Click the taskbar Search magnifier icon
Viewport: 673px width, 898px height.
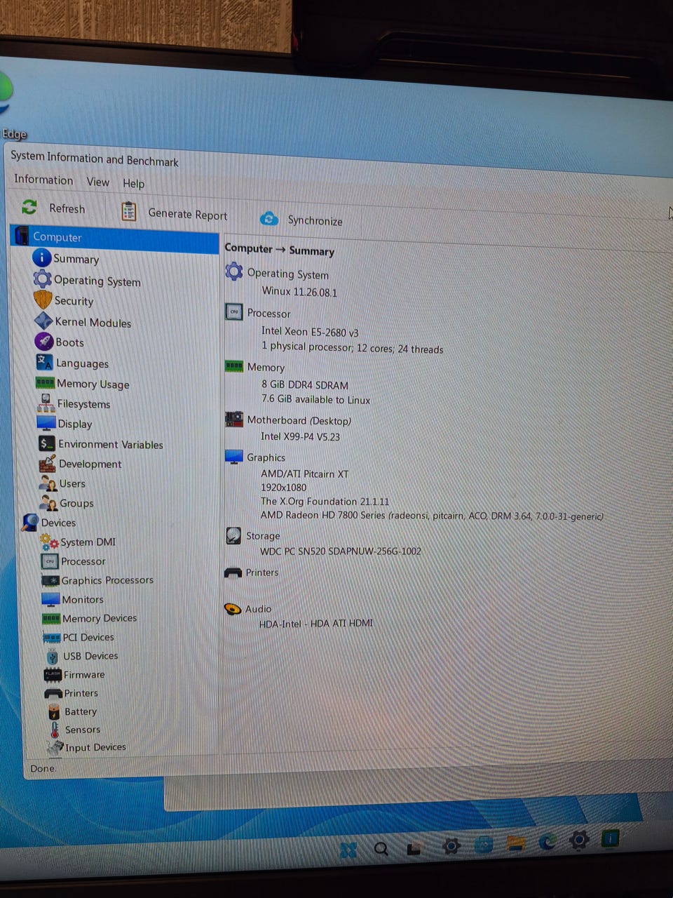coord(381,849)
